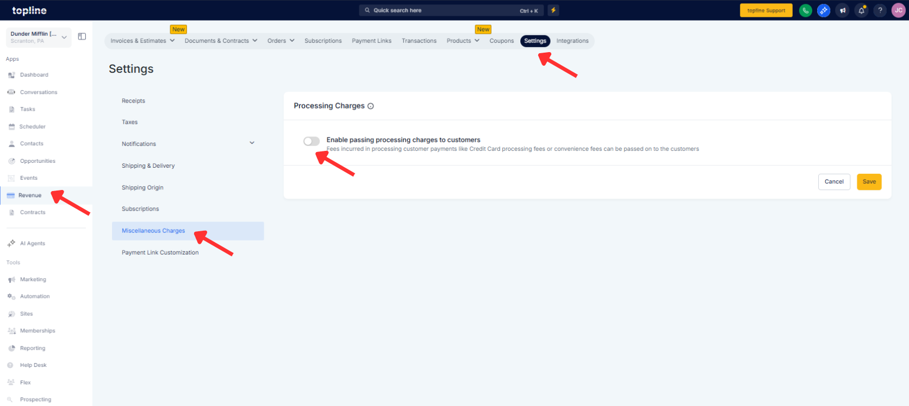Screen dimensions: 909x406
Task: Click the Contracts document icon
Action: click(x=11, y=212)
